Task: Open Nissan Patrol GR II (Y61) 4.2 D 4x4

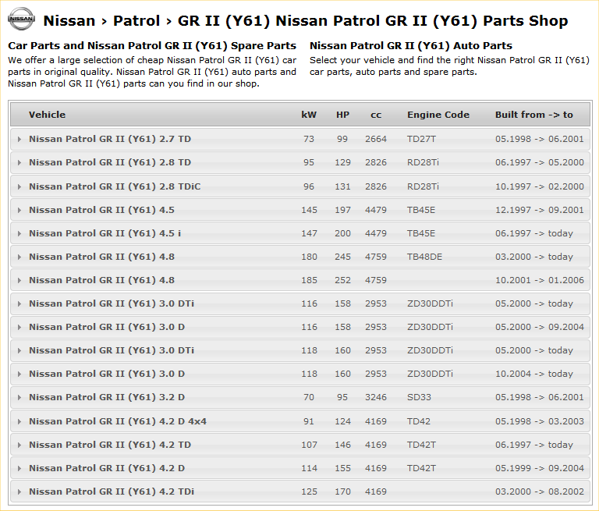Action: 118,421
